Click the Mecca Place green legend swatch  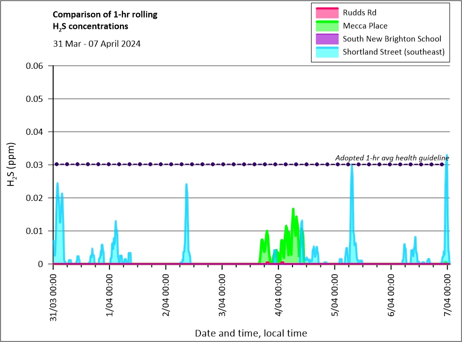[x=326, y=26]
